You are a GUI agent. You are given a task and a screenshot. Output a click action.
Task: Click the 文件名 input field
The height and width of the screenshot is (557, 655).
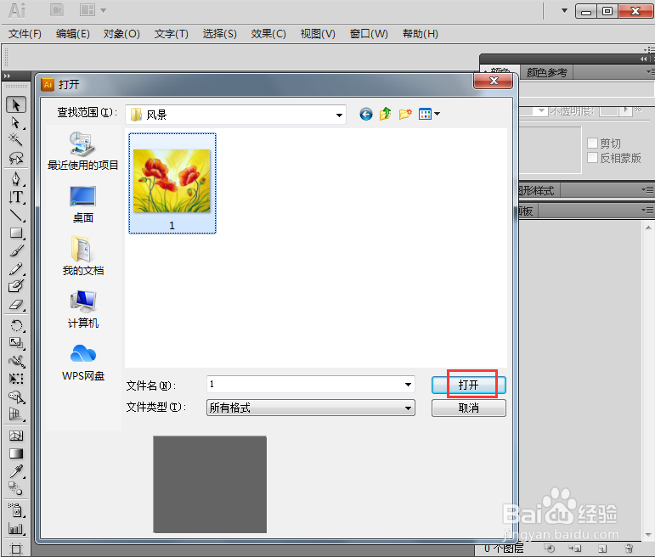point(305,385)
